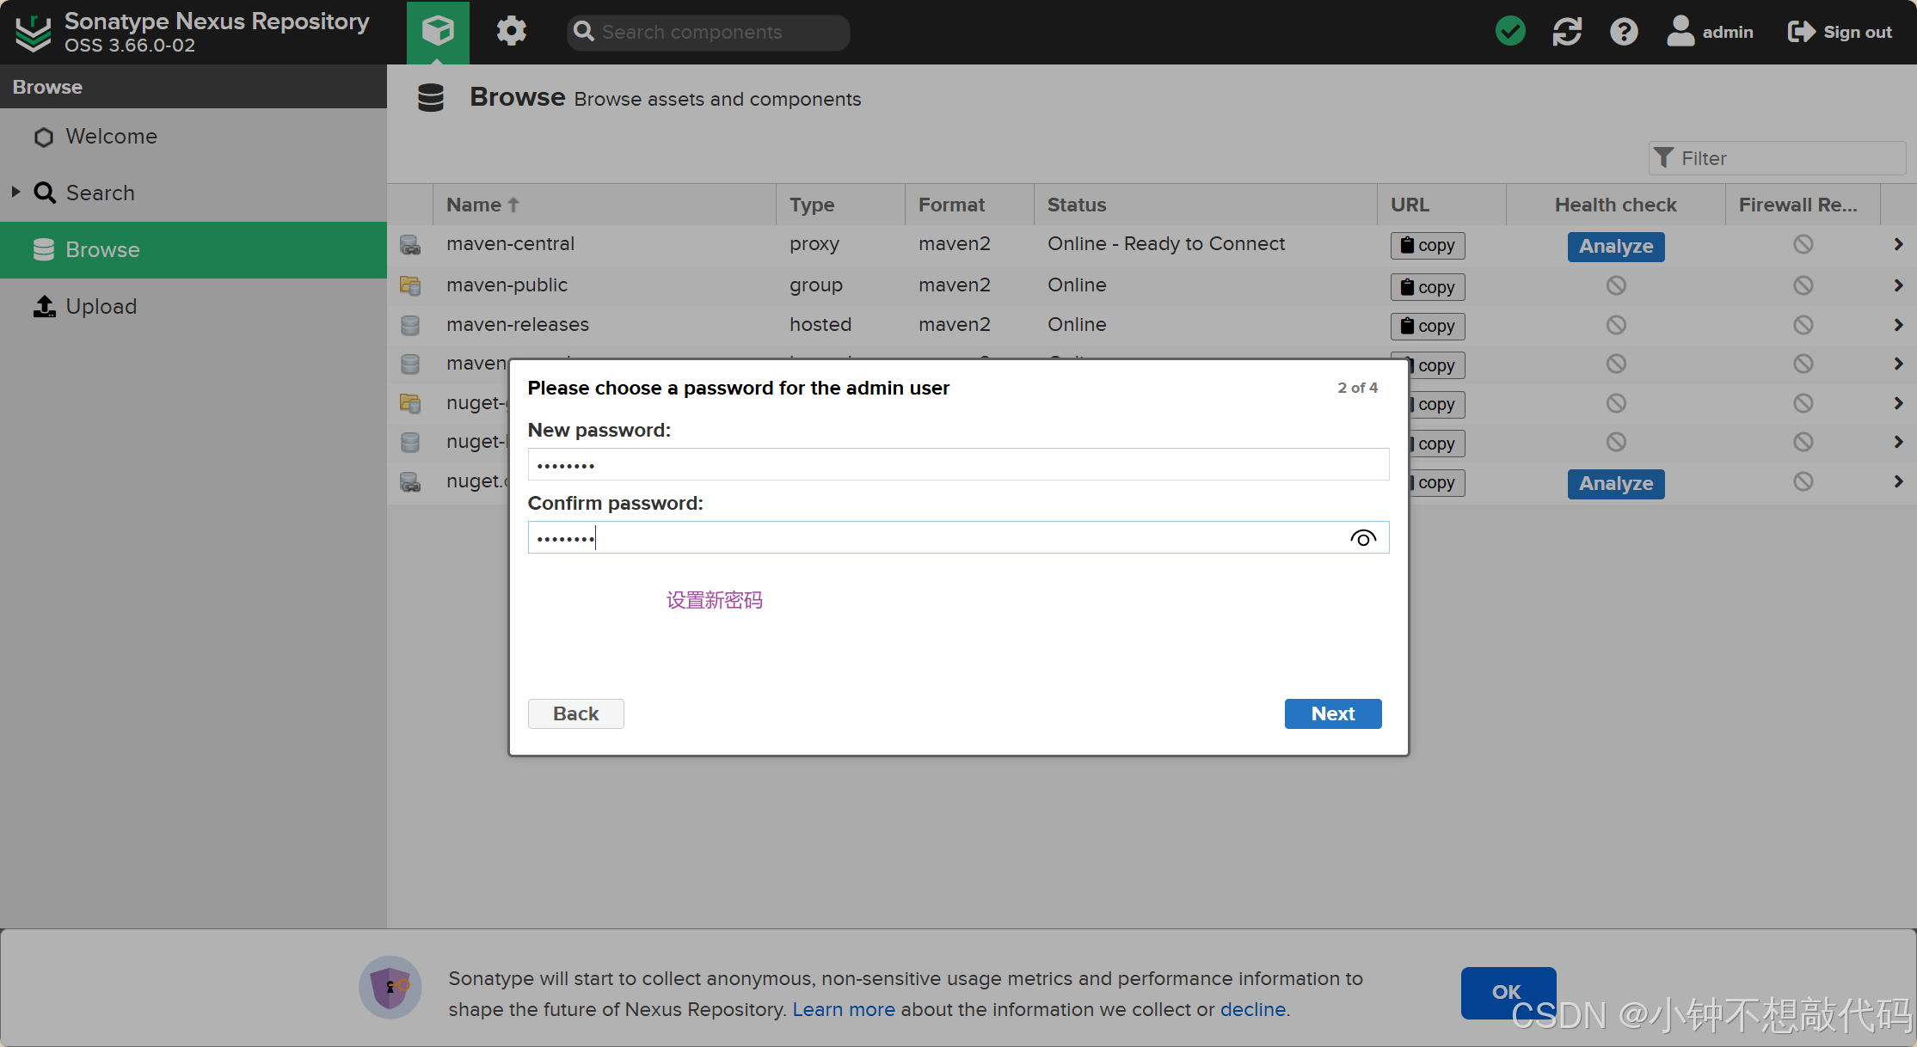The image size is (1917, 1047).
Task: Click the URL column header
Action: [x=1441, y=205]
